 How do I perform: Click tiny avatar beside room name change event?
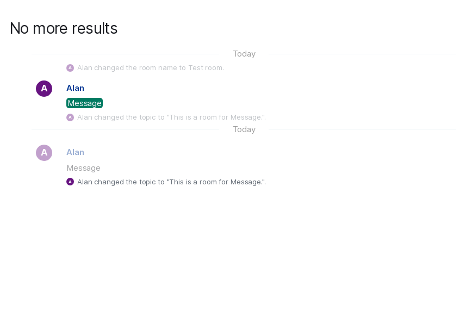(x=70, y=68)
